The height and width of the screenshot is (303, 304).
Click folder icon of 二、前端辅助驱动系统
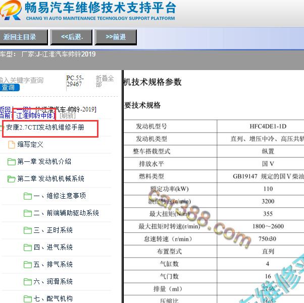coord(28,213)
